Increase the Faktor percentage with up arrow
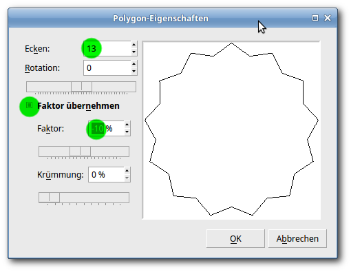Screen dimensions: 351x272 point(127,125)
